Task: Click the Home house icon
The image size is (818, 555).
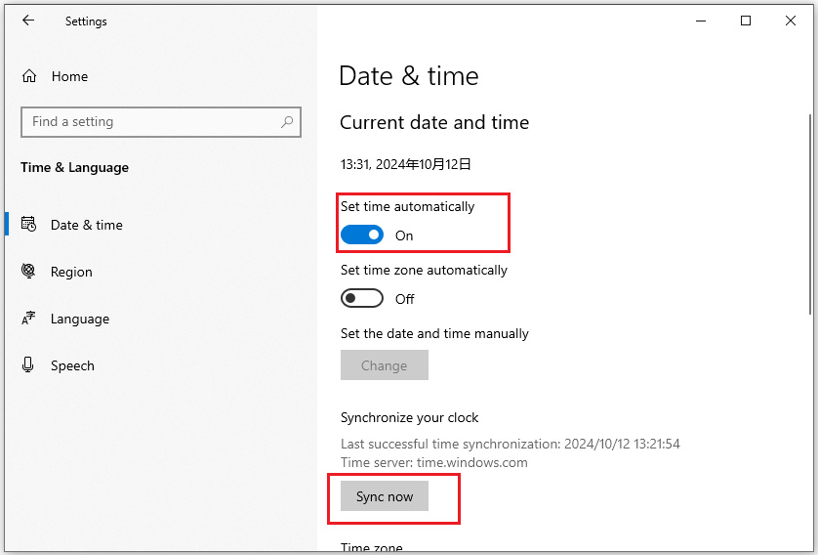Action: (29, 76)
